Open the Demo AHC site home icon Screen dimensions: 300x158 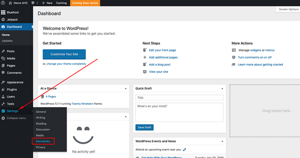pyautogui.click(x=10, y=3)
